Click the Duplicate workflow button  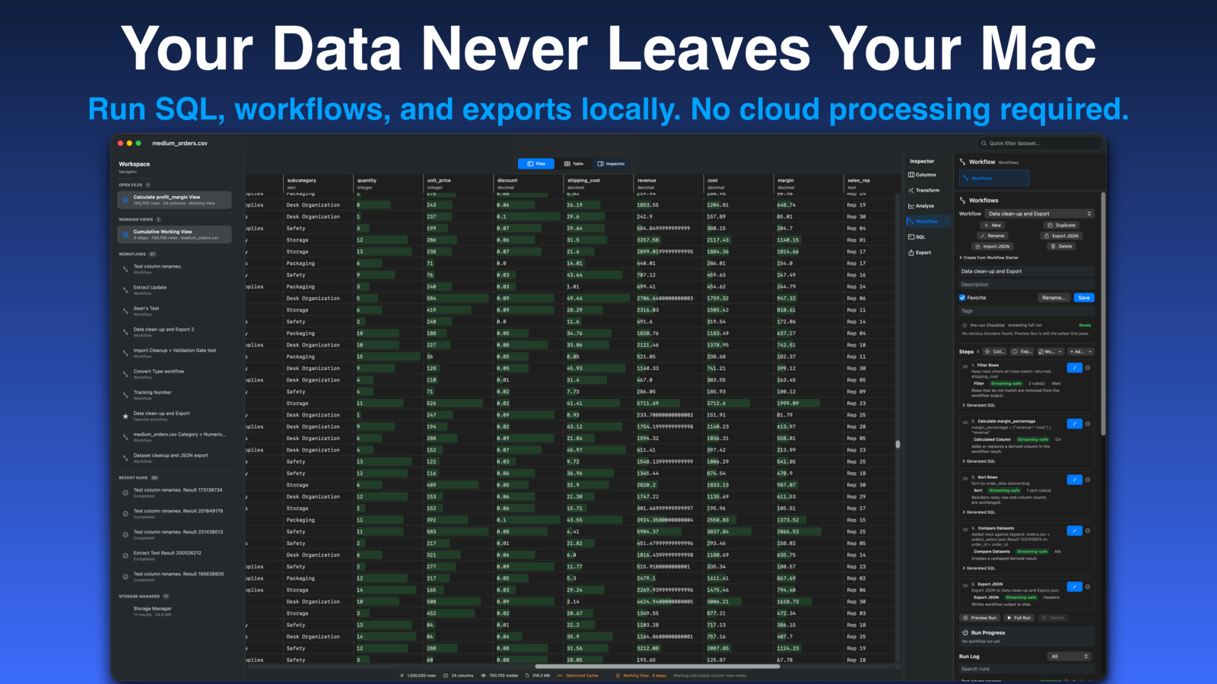pos(1062,225)
